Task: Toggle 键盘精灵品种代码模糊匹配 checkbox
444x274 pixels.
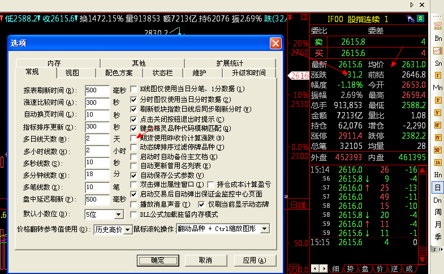Action: 133,129
